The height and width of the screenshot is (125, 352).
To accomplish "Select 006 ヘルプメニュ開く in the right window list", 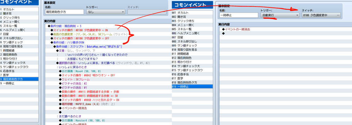I will point(192,33).
